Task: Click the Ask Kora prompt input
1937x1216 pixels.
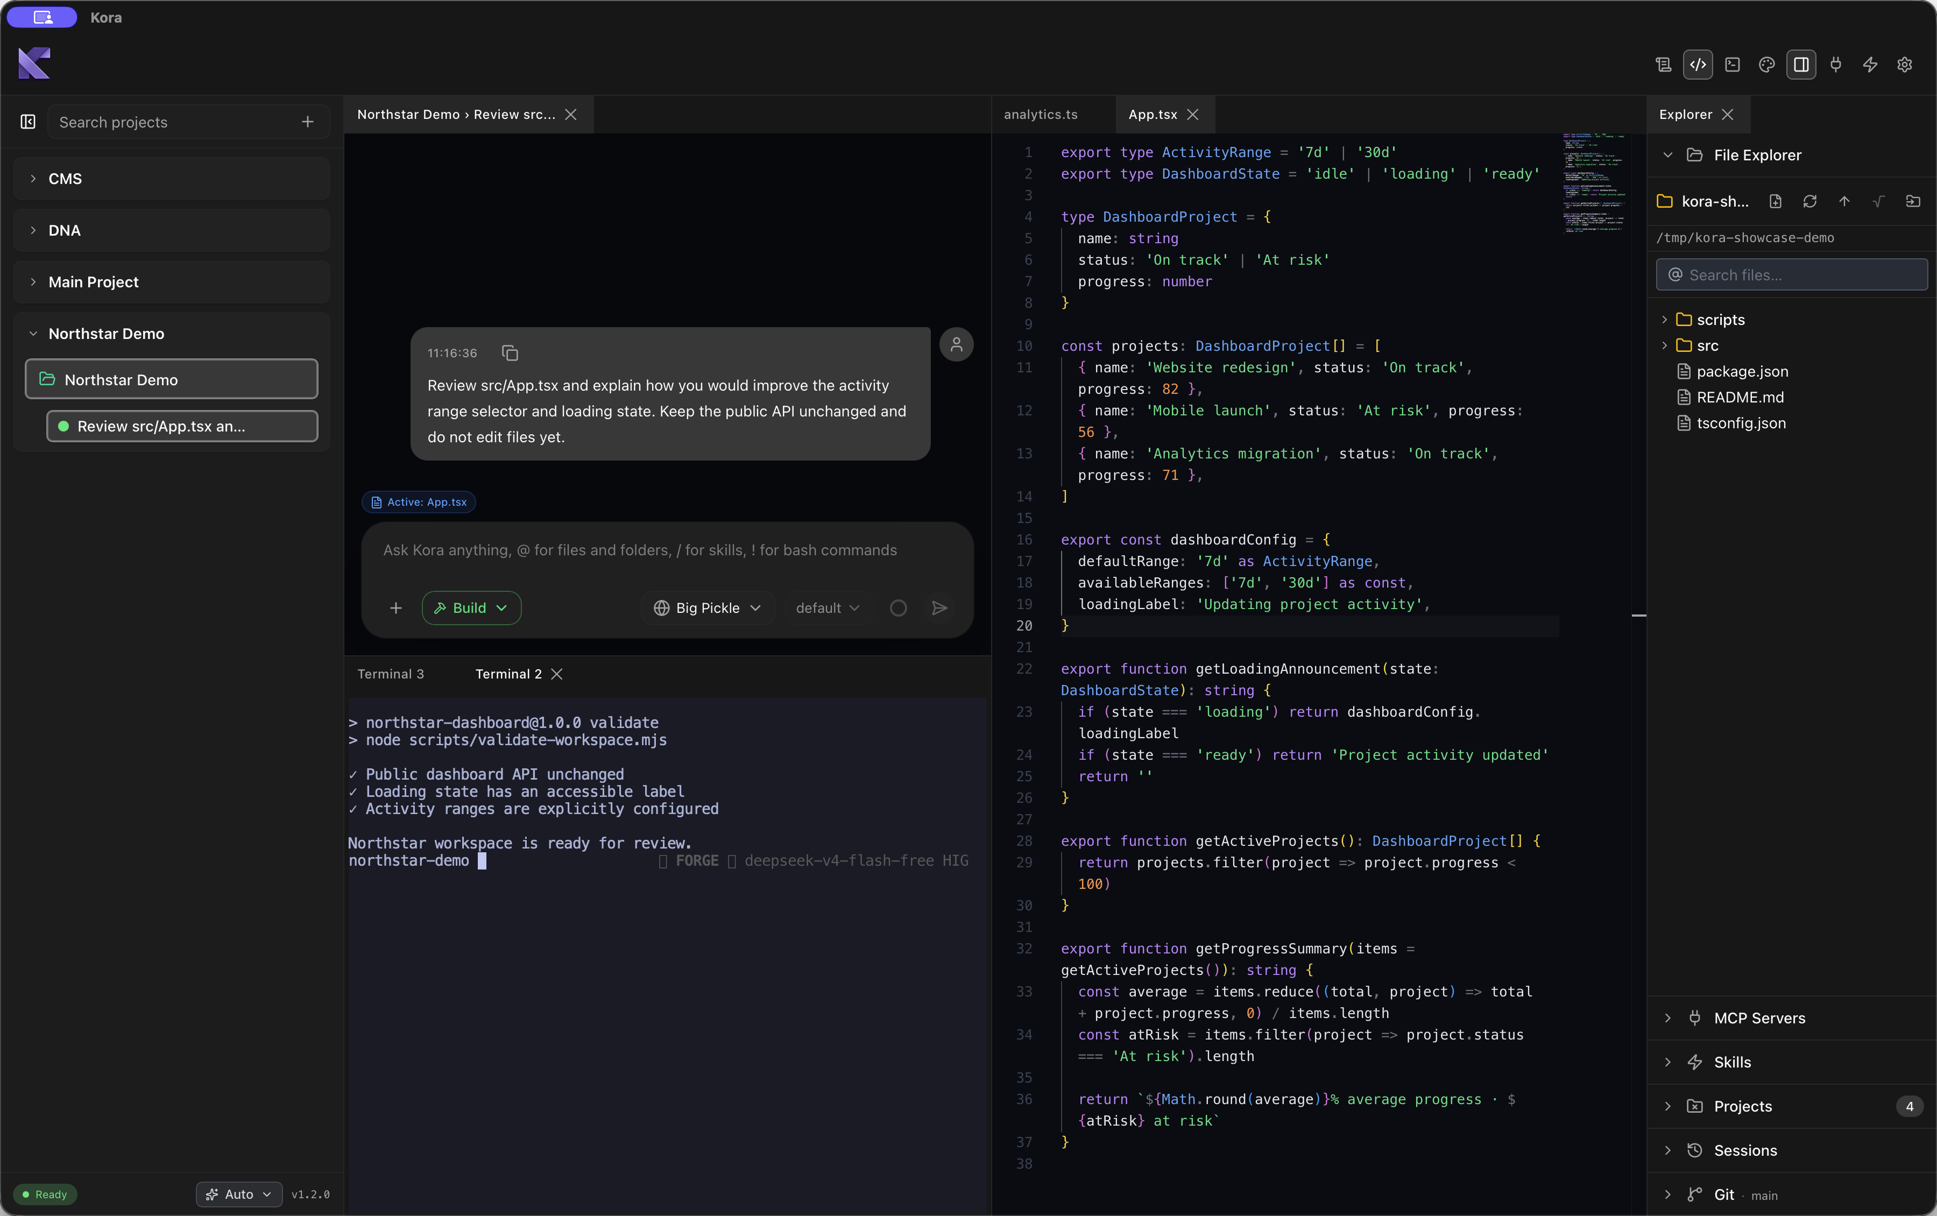Action: coord(667,550)
